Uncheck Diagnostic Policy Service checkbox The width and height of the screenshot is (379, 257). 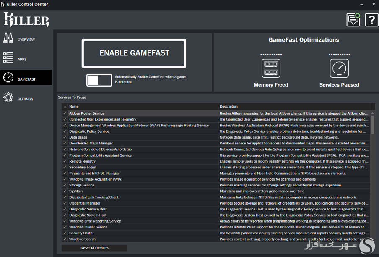pos(65,131)
